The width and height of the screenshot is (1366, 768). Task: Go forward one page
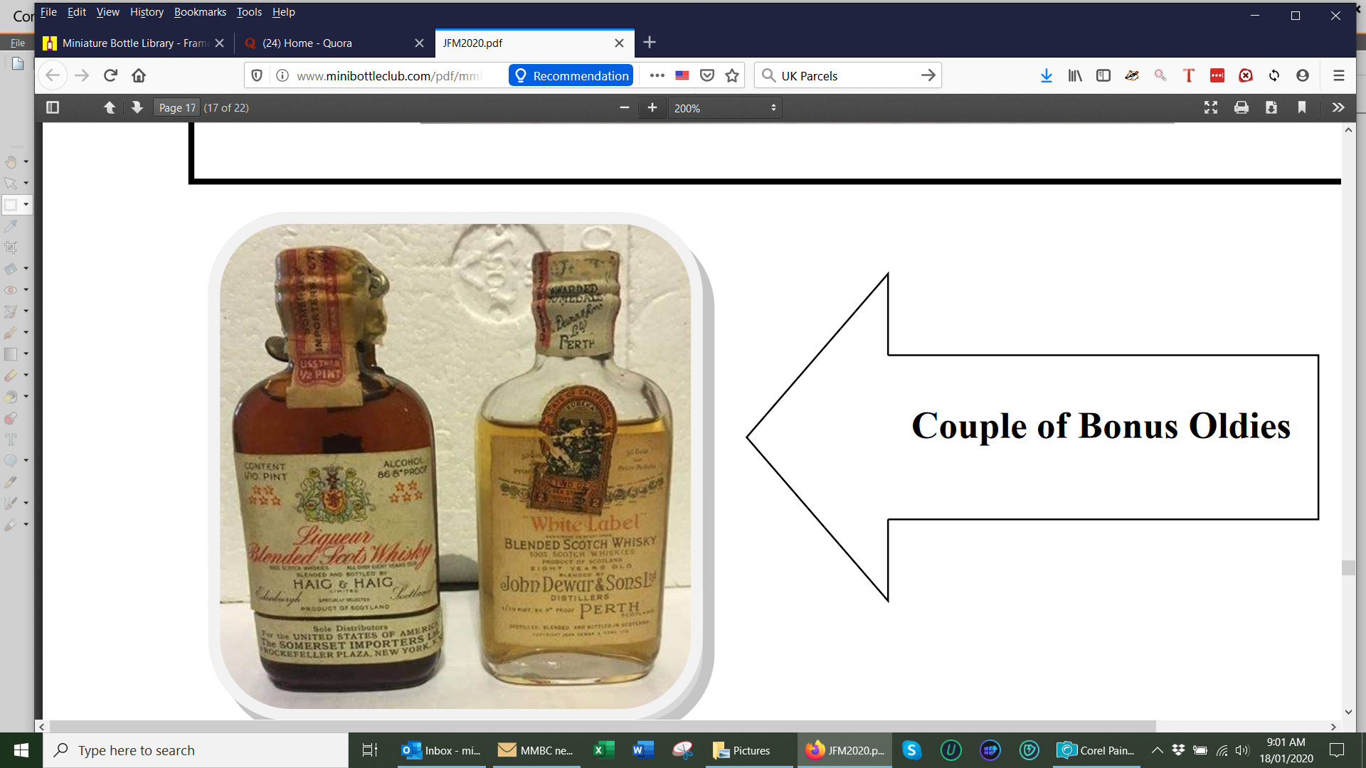coord(82,75)
